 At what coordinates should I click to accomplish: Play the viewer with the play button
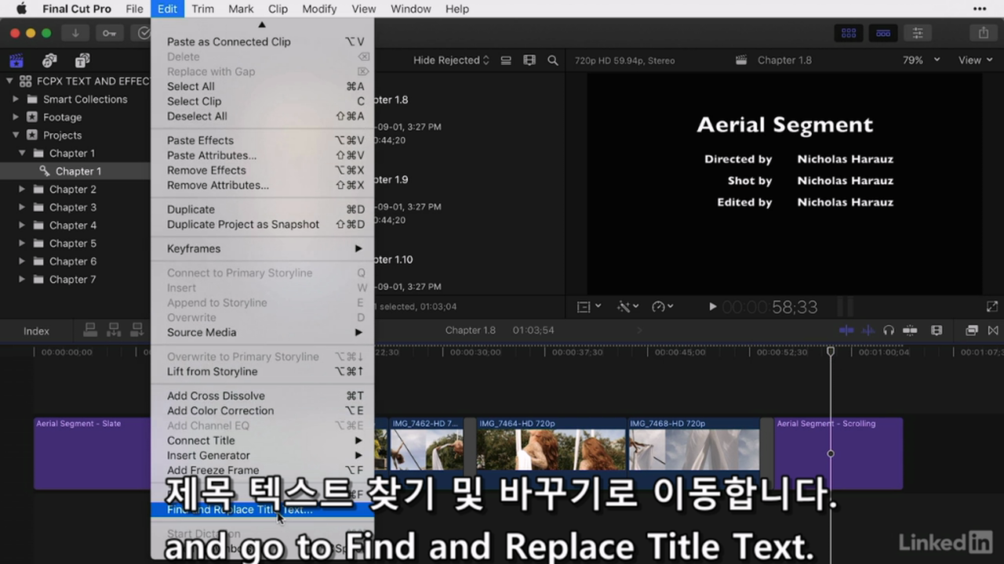coord(712,307)
